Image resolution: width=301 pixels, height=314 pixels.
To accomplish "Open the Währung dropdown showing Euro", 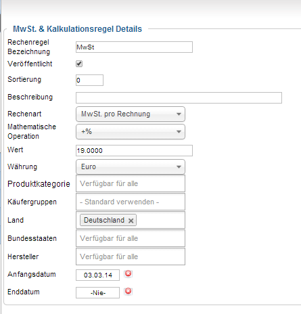I will click(131, 166).
